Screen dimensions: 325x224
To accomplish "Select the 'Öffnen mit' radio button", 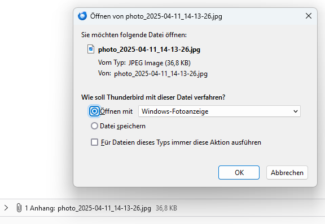I will click(x=94, y=111).
